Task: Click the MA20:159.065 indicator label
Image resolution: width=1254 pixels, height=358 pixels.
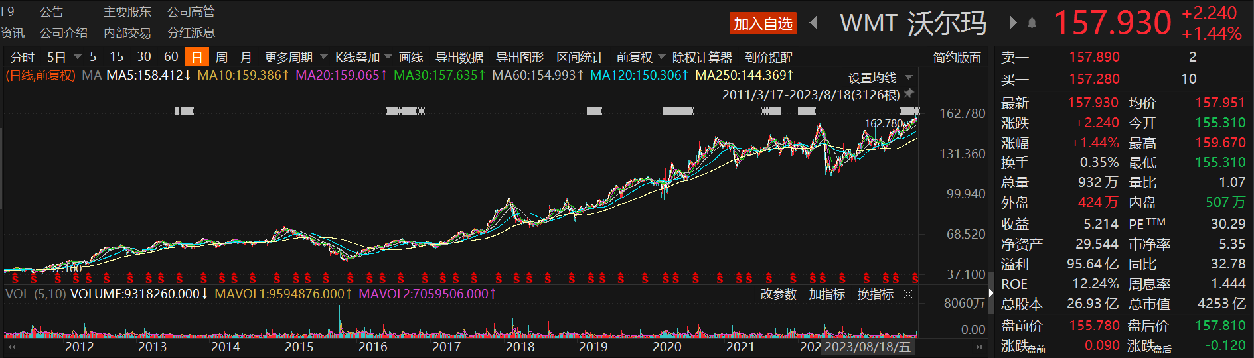Action: [x=341, y=75]
